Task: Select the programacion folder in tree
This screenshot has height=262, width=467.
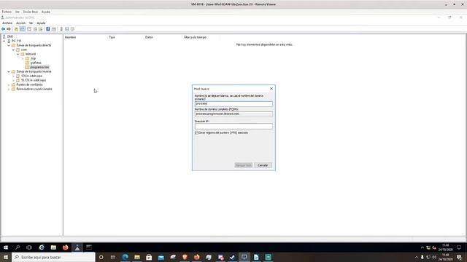Action: (x=39, y=67)
